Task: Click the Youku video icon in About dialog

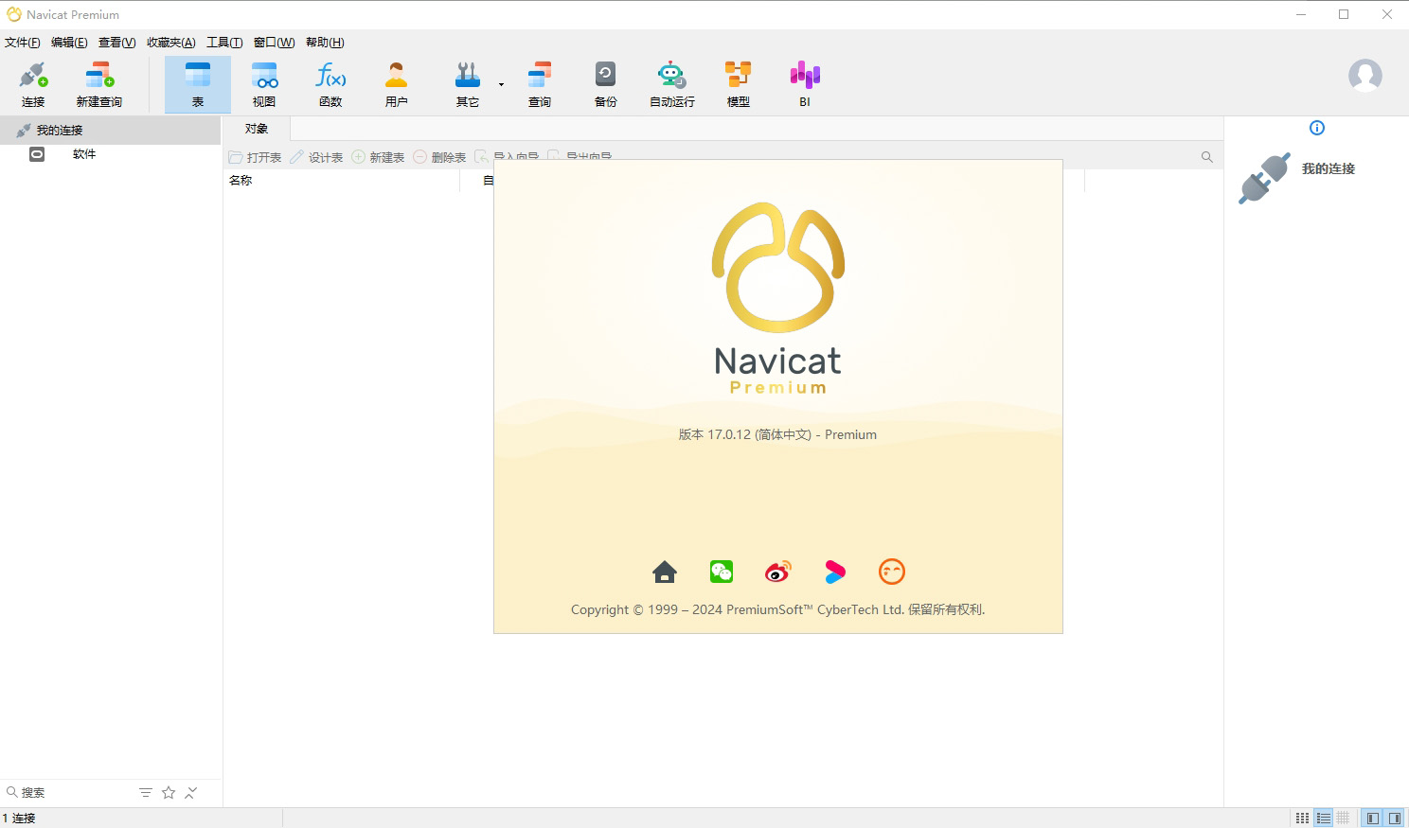Action: [x=835, y=572]
